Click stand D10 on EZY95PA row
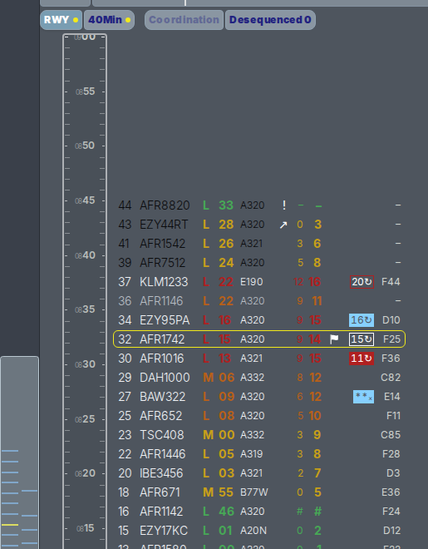Screen dimensions: 428x549 (391, 320)
